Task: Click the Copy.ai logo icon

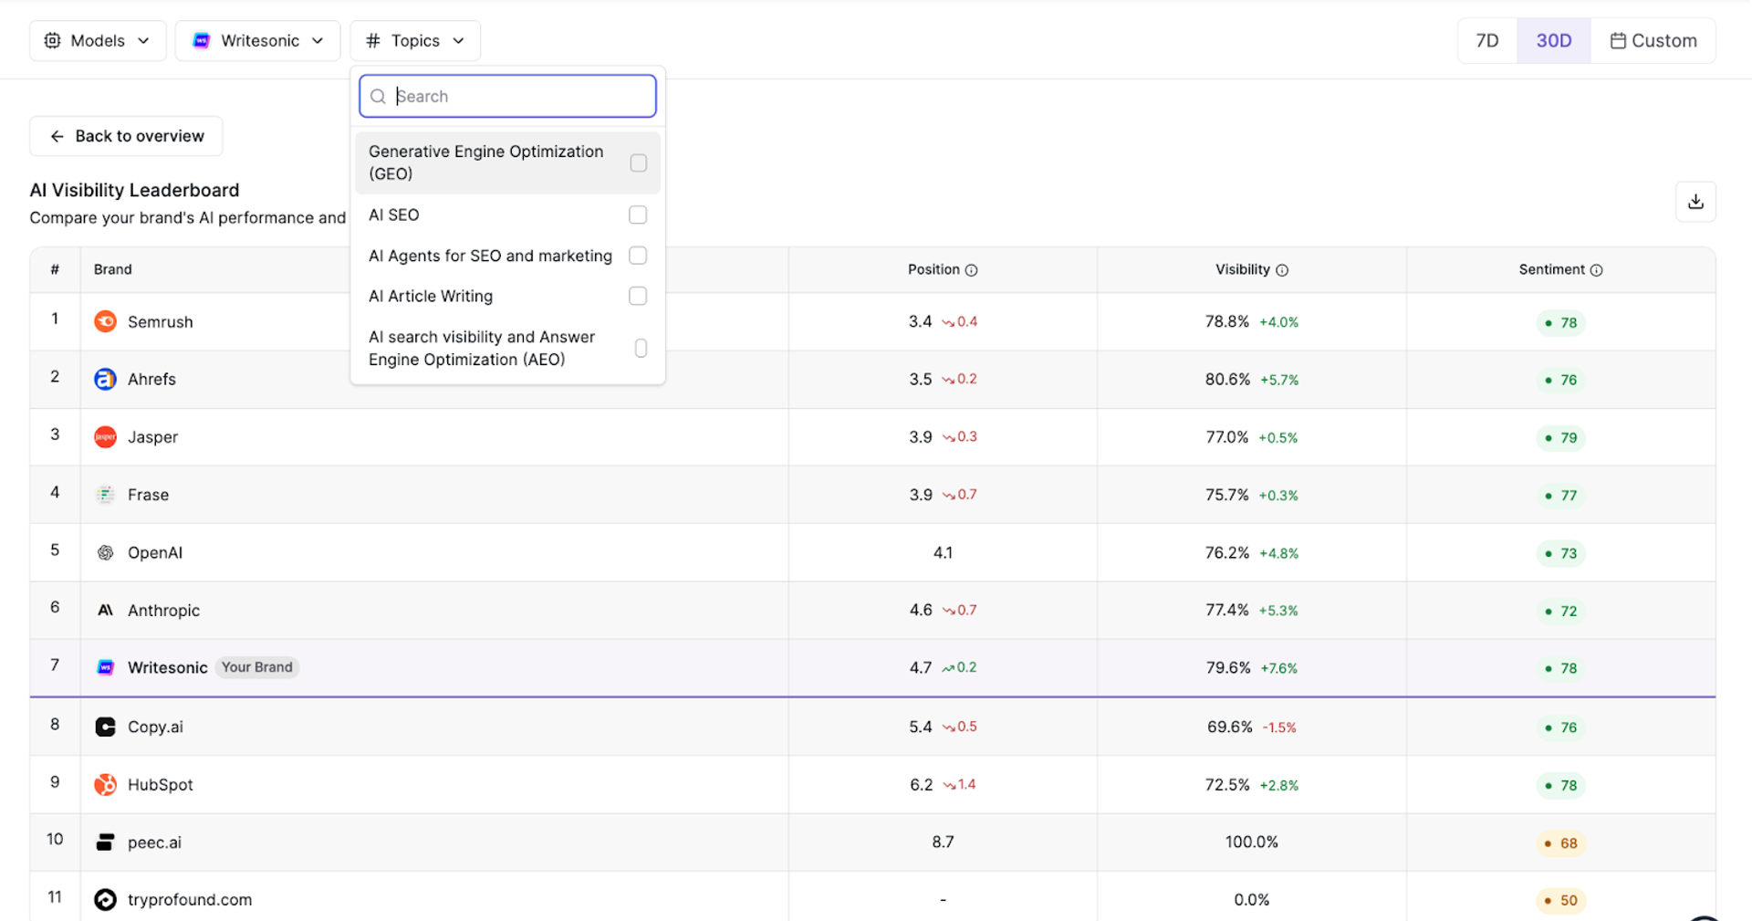Action: (x=106, y=727)
